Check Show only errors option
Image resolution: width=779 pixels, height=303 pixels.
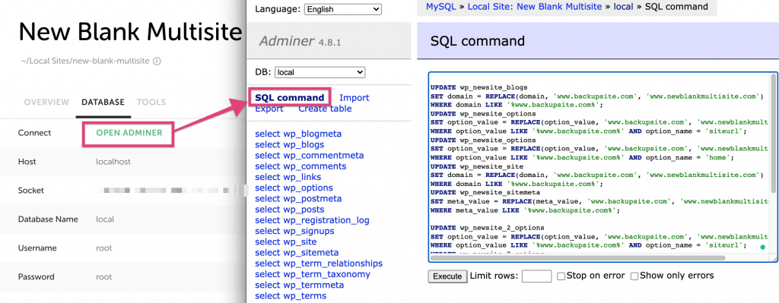pos(634,276)
